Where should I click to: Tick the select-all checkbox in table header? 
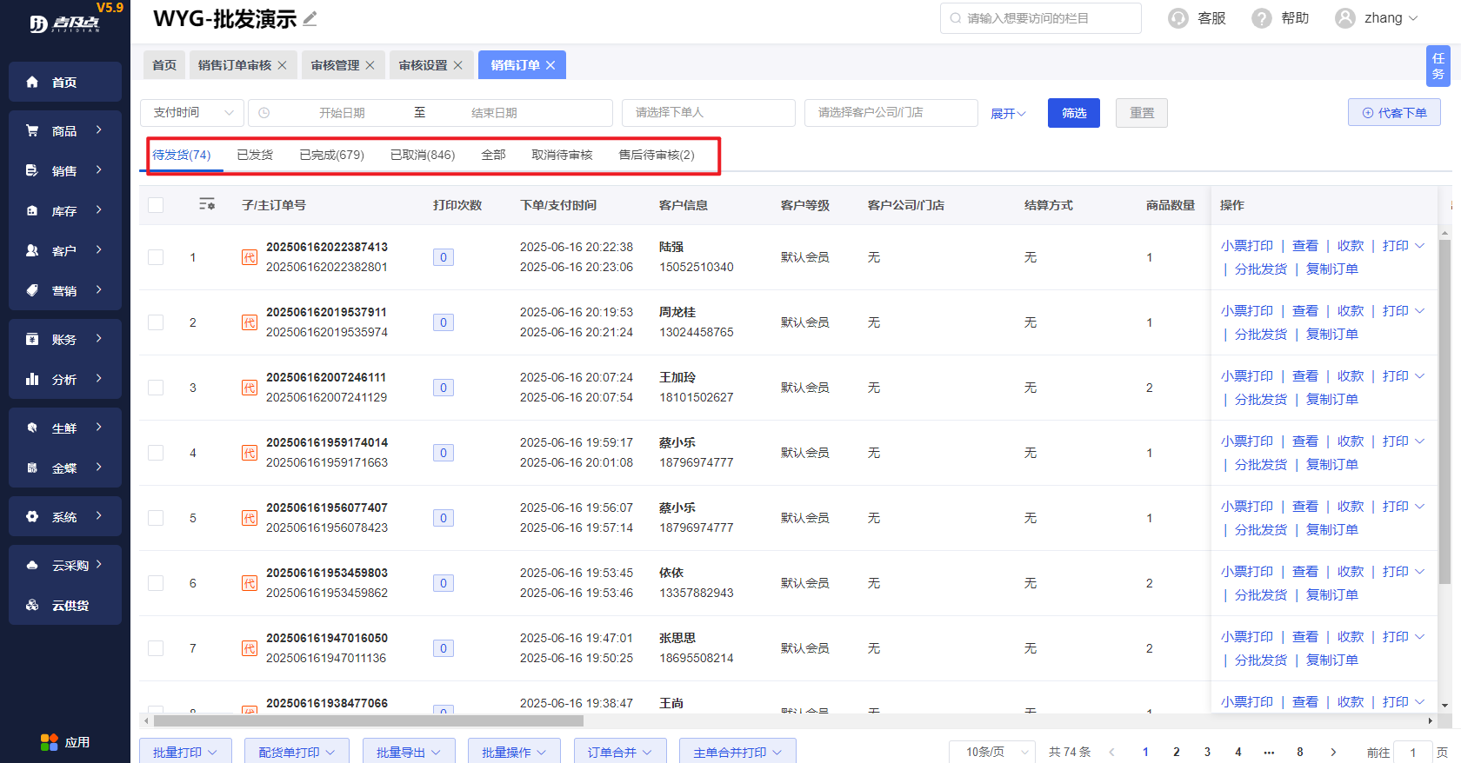click(x=156, y=205)
